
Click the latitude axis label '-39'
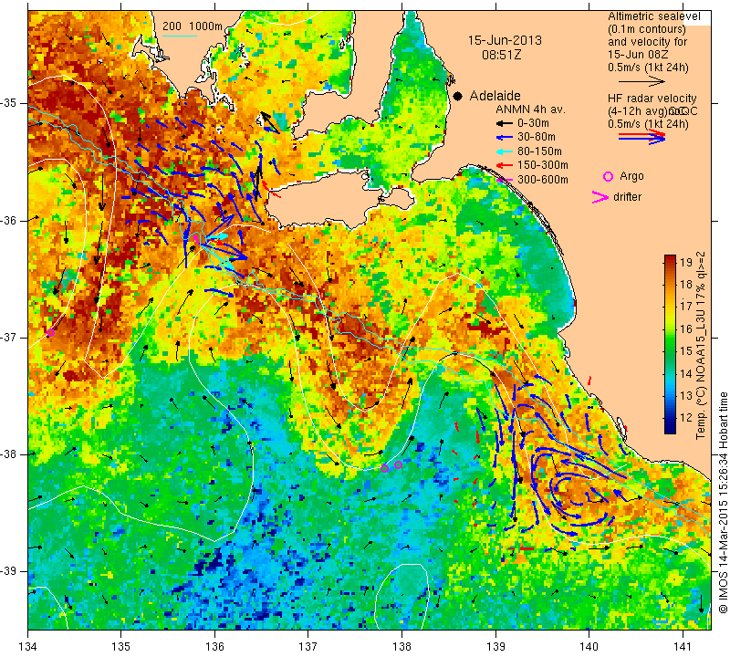pyautogui.click(x=9, y=571)
